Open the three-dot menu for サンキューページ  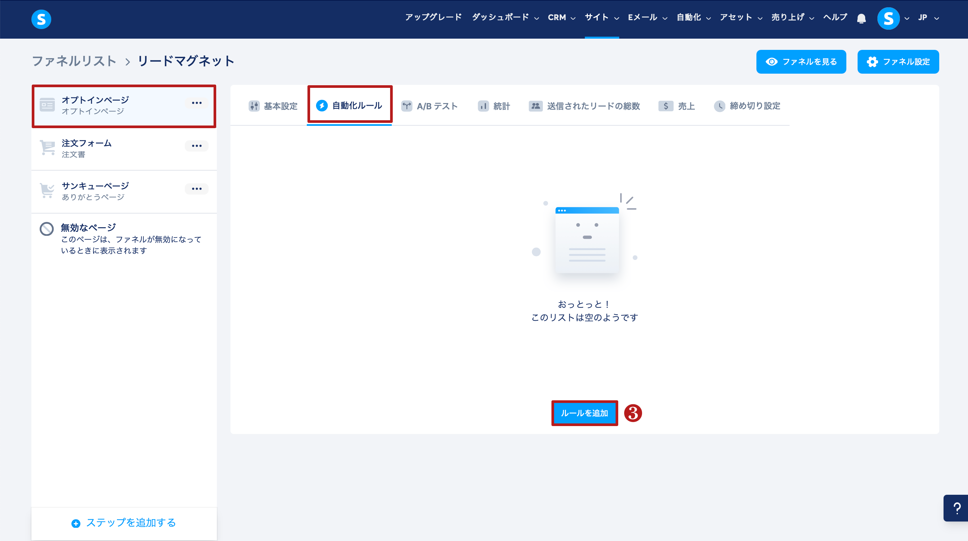click(196, 189)
